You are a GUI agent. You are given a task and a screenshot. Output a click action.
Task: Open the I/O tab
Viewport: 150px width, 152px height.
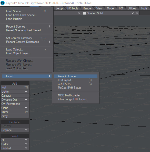121,8
